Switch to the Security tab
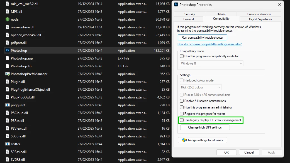This screenshot has width=290, height=163. [190, 14]
